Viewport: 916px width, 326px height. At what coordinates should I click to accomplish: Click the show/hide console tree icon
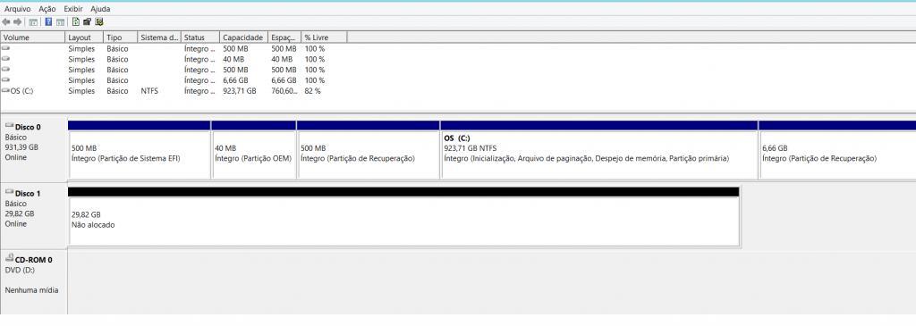click(33, 22)
